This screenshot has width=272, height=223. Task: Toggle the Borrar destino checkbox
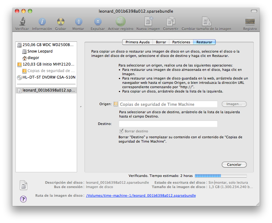[x=121, y=131]
